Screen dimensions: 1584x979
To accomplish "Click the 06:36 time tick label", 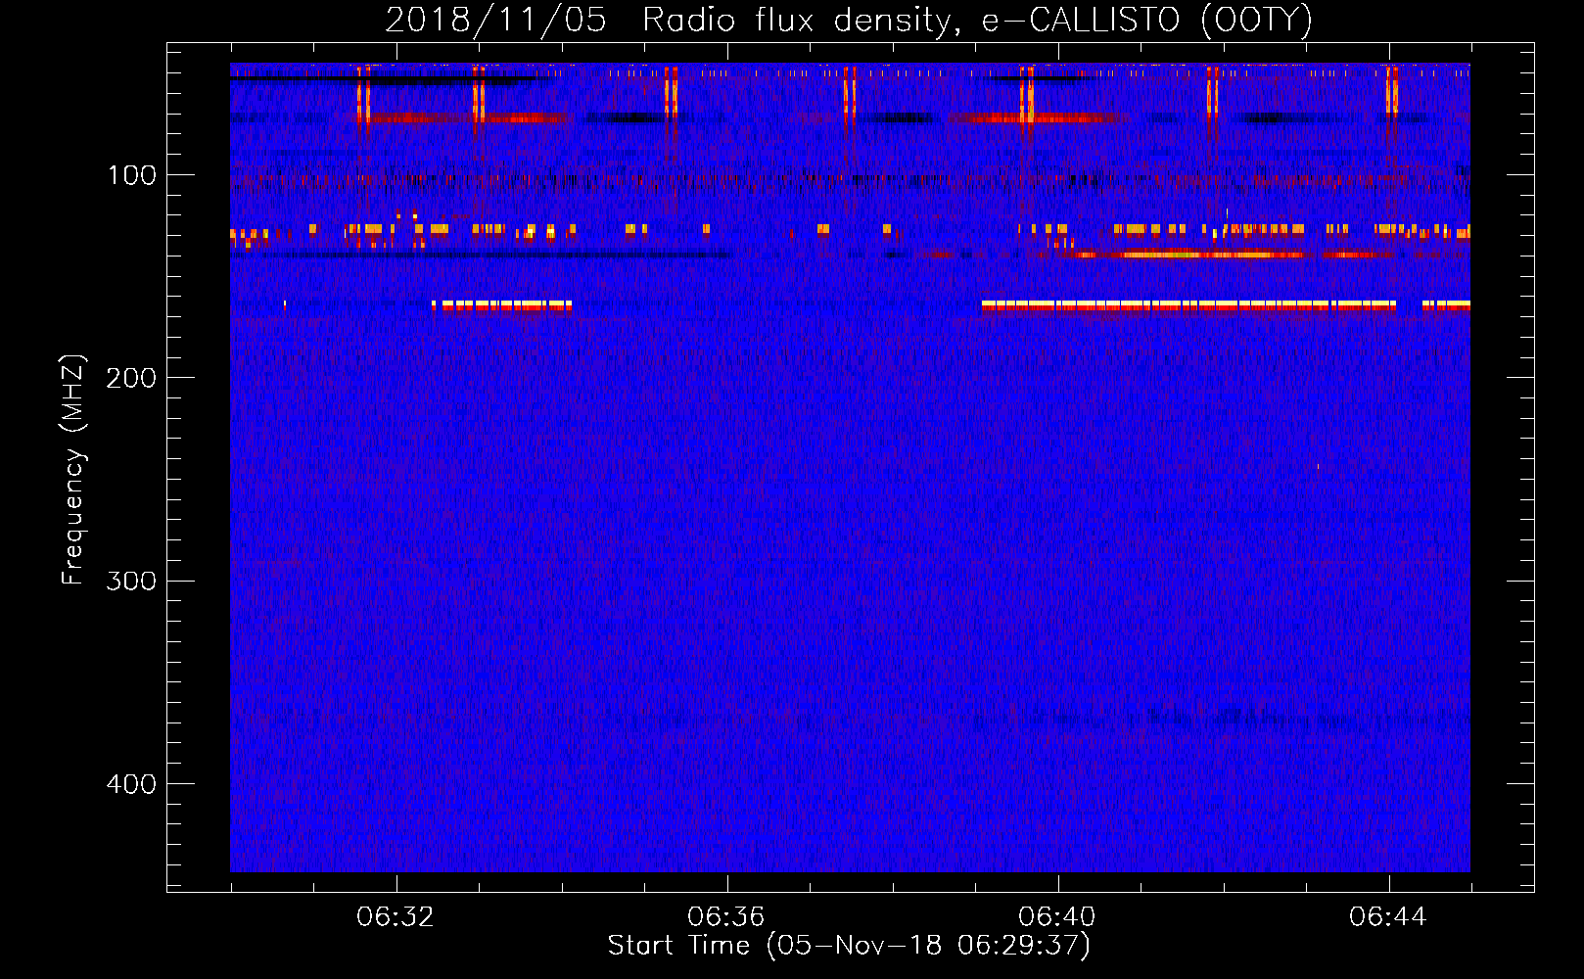I will tap(726, 917).
